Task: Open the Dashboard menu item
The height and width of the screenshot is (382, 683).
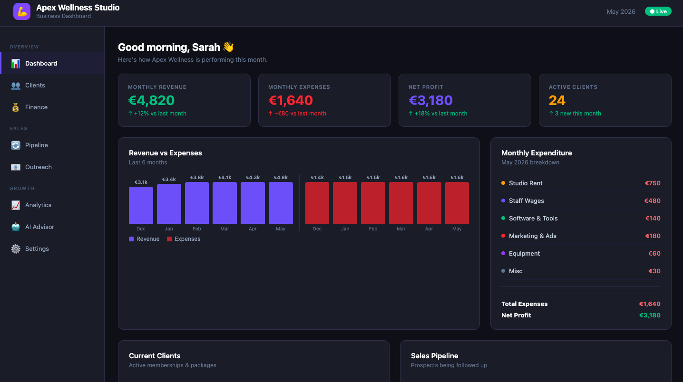Action: [52, 63]
